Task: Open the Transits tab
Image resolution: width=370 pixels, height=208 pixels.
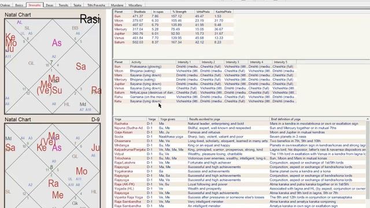Action: click(x=63, y=5)
